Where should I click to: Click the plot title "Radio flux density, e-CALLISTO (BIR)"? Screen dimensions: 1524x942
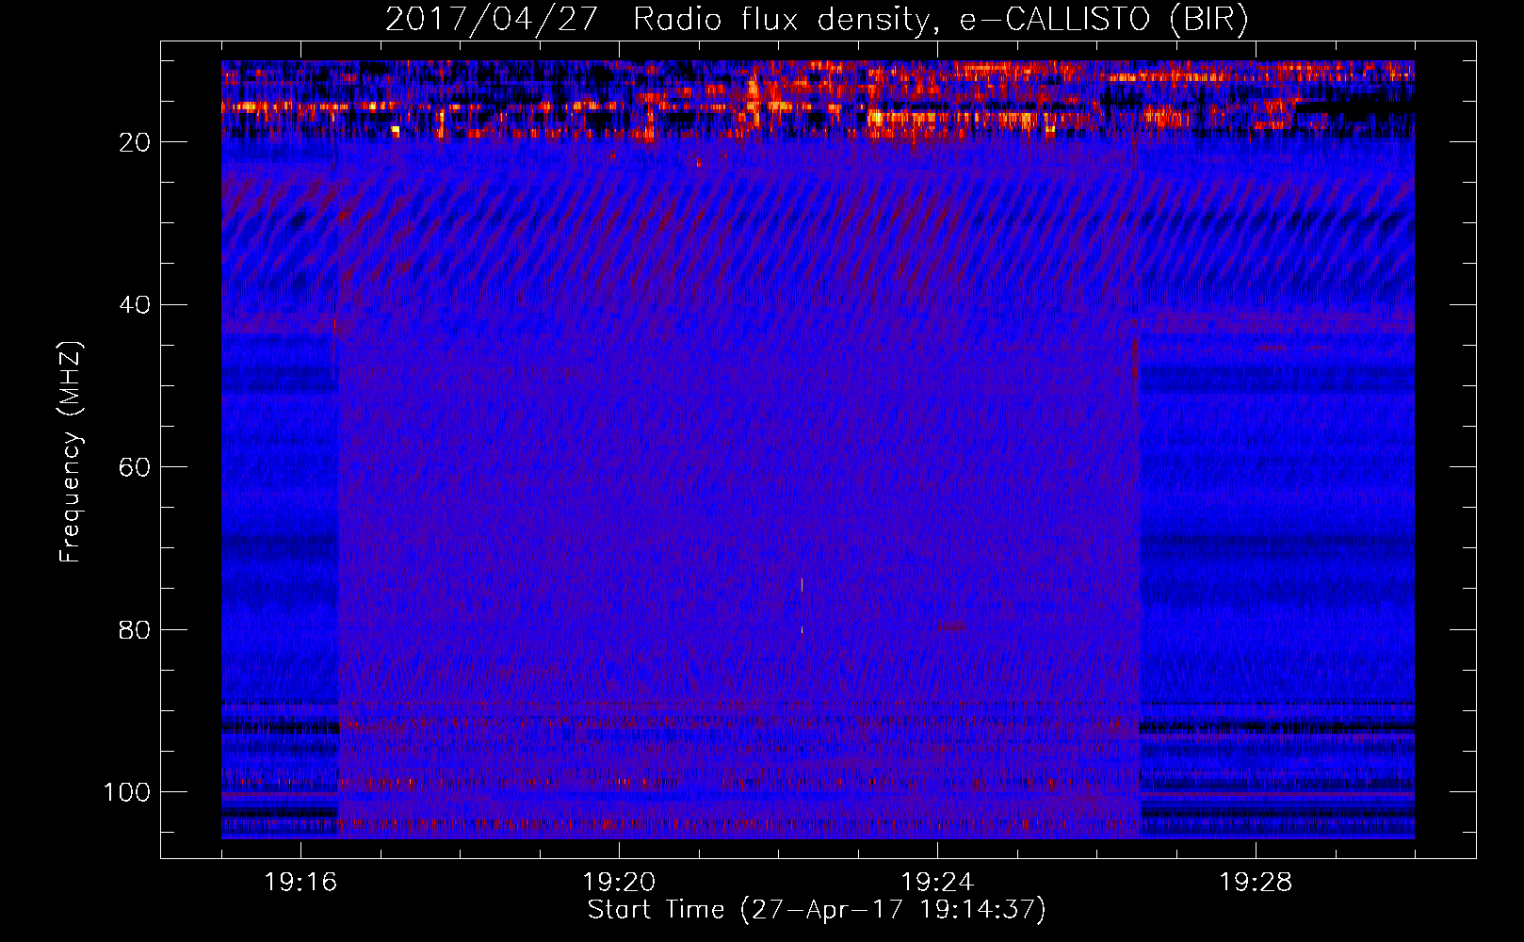point(941,20)
